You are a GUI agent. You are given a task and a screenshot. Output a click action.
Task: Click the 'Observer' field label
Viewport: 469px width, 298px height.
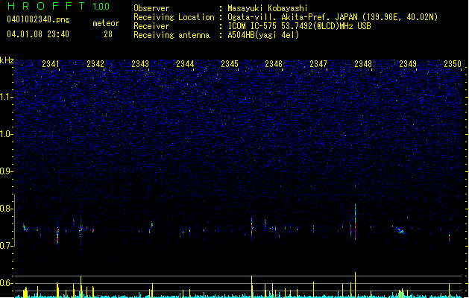(151, 8)
